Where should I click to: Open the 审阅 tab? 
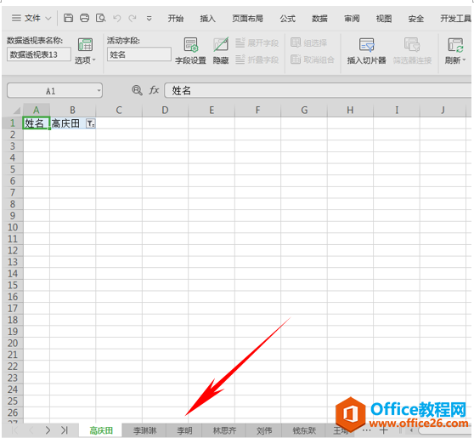pos(352,19)
